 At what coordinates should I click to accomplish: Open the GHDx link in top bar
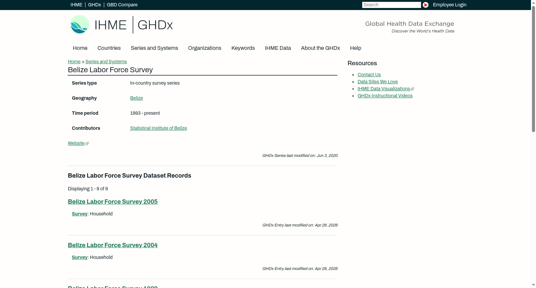94,5
